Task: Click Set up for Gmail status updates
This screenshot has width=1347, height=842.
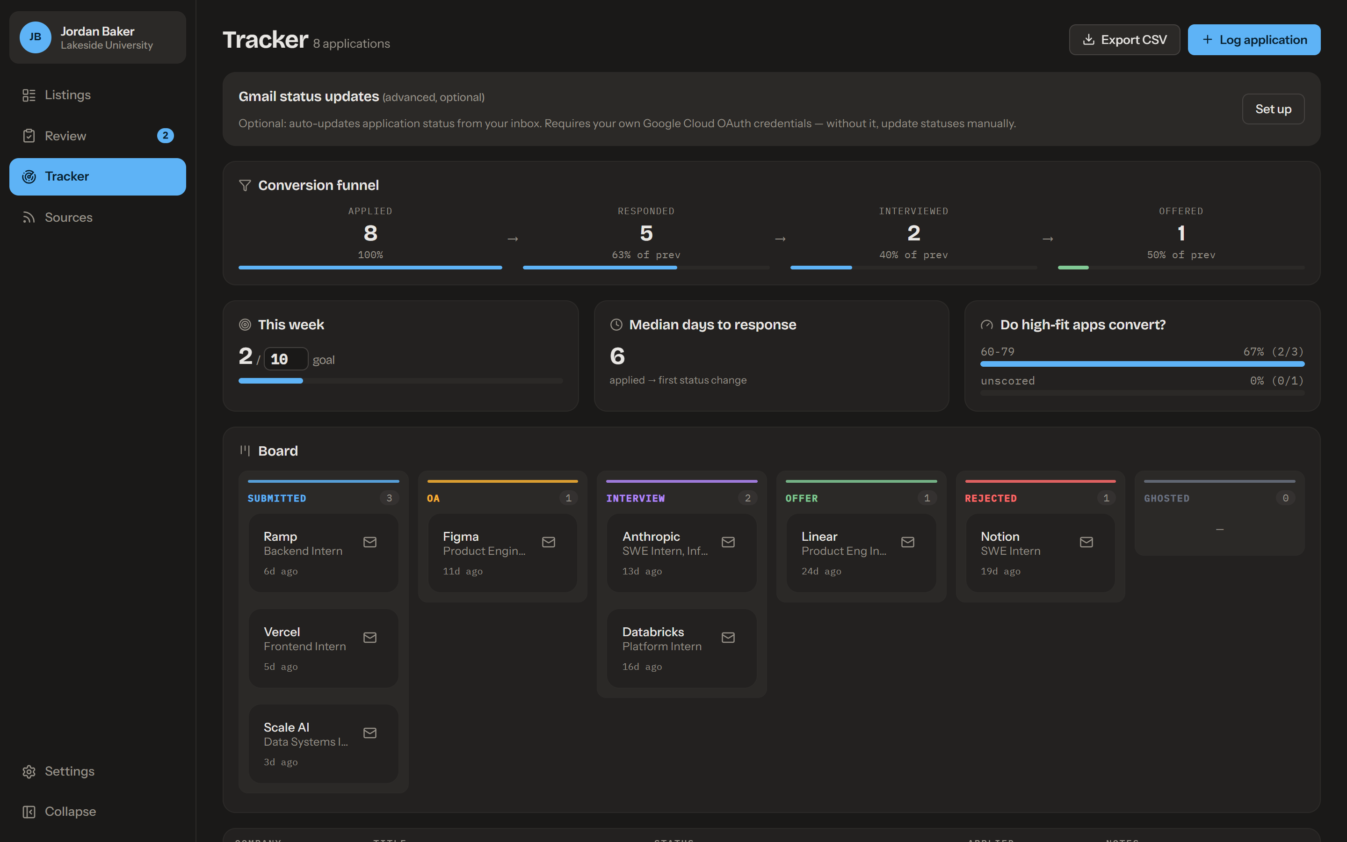Action: (1273, 109)
